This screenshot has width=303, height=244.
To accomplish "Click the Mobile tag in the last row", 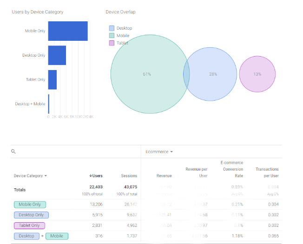I will [x=57, y=236].
